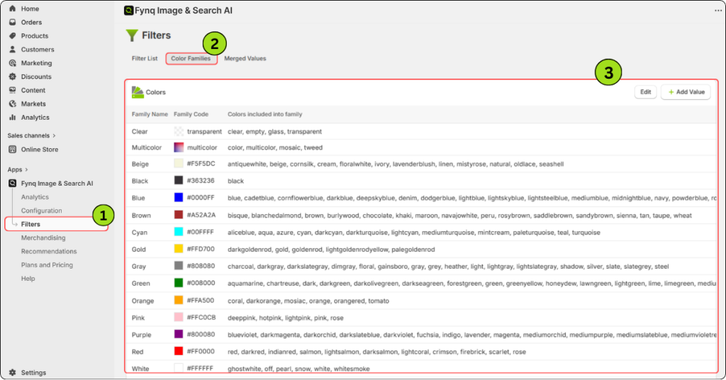Image resolution: width=726 pixels, height=380 pixels.
Task: Click the green funnel Filters icon
Action: click(132, 35)
